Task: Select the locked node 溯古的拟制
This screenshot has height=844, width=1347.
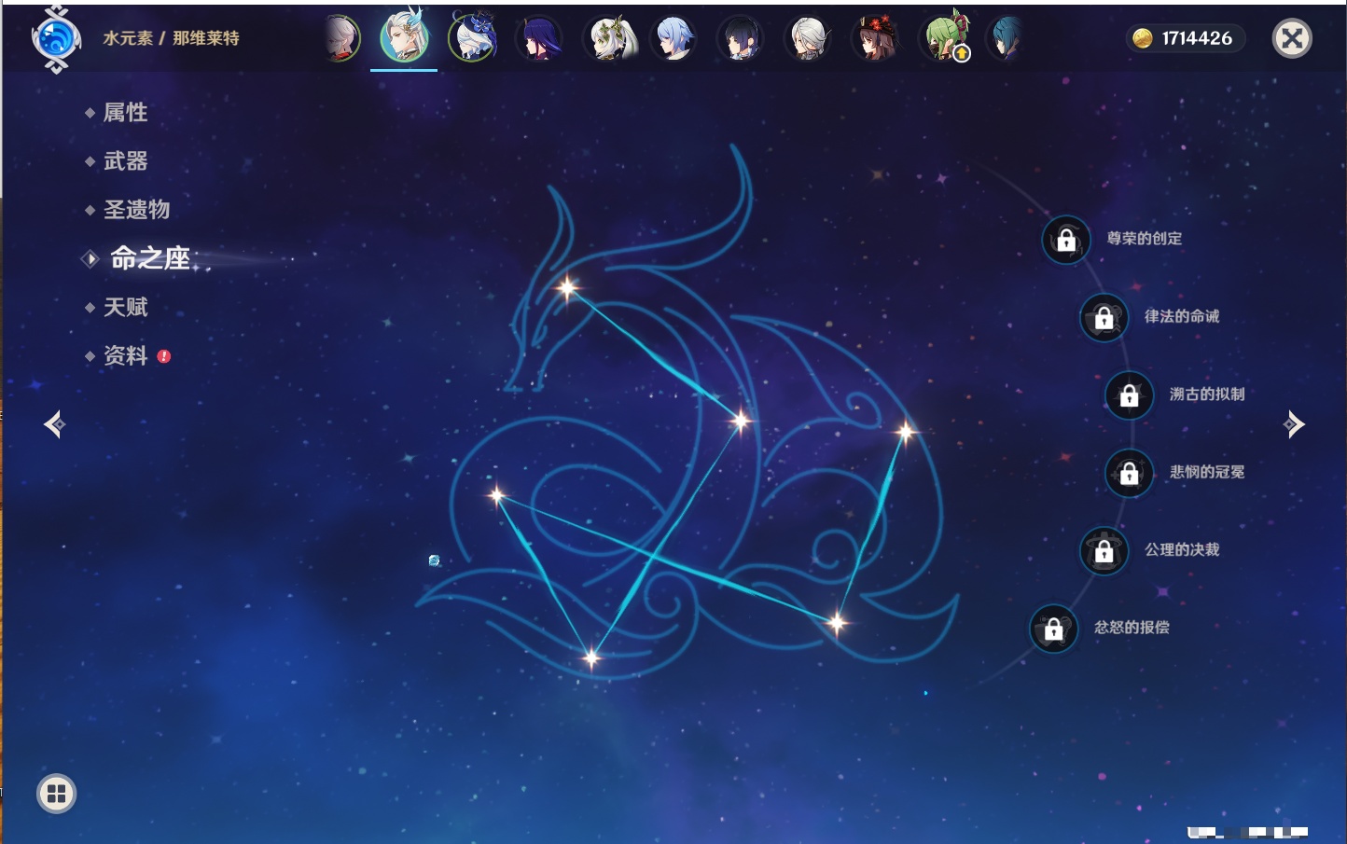Action: coord(1130,395)
